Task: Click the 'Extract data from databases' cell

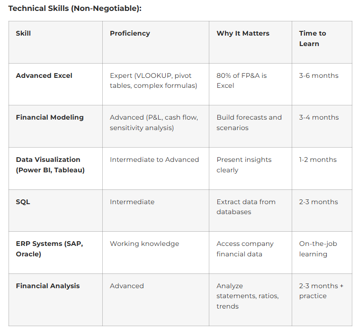Action: tap(246, 207)
